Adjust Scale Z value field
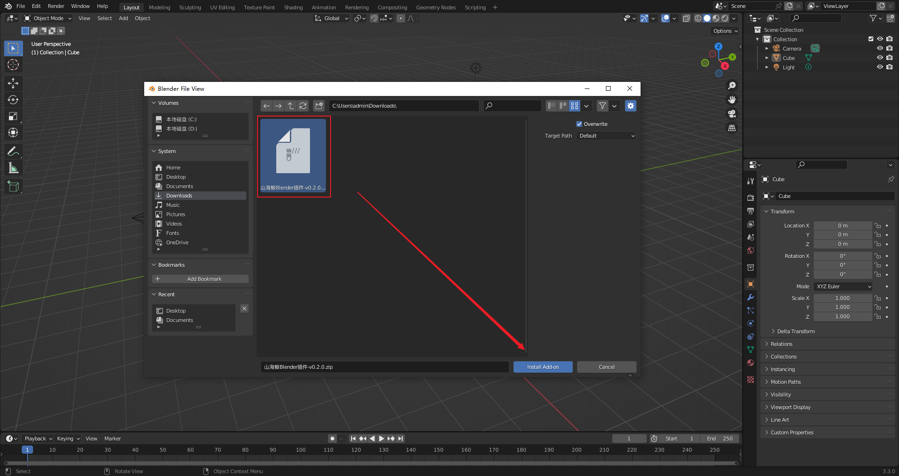The height and width of the screenshot is (476, 899). click(843, 316)
